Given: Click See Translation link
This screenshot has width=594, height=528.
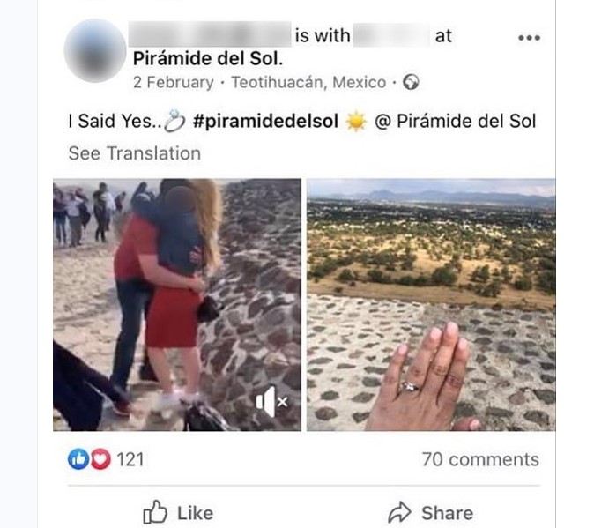Looking at the screenshot, I should point(135,153).
